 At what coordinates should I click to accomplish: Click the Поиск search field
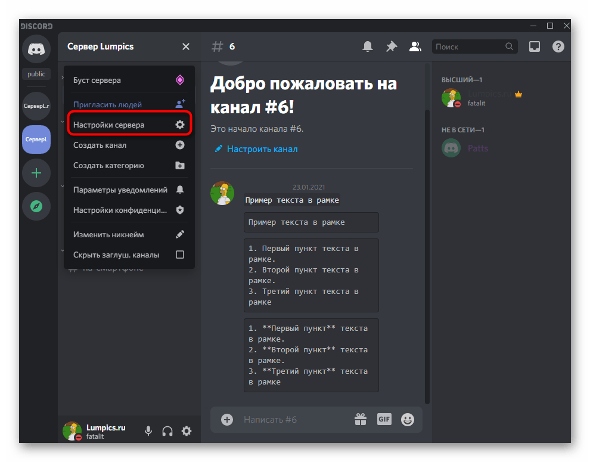click(475, 46)
